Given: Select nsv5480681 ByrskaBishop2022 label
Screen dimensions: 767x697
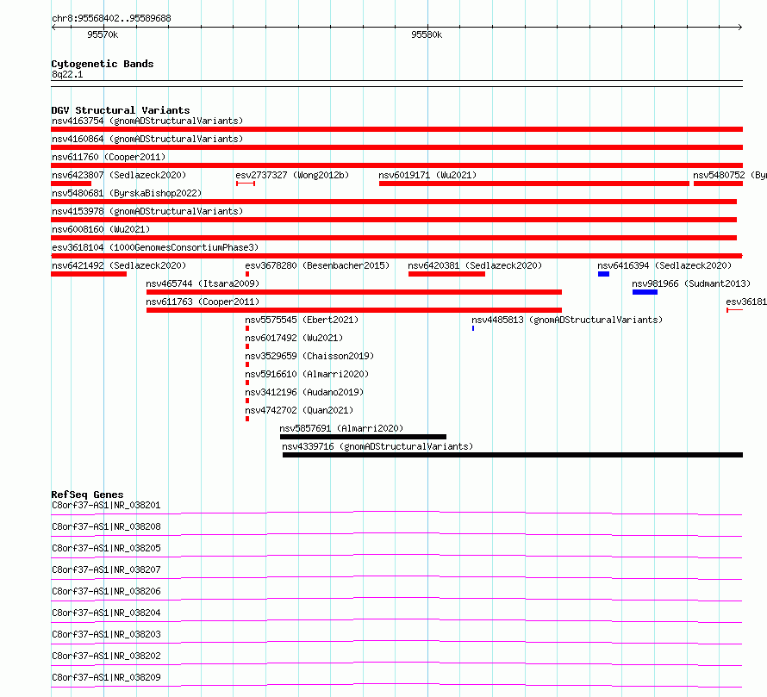Looking at the screenshot, I should coord(127,193).
